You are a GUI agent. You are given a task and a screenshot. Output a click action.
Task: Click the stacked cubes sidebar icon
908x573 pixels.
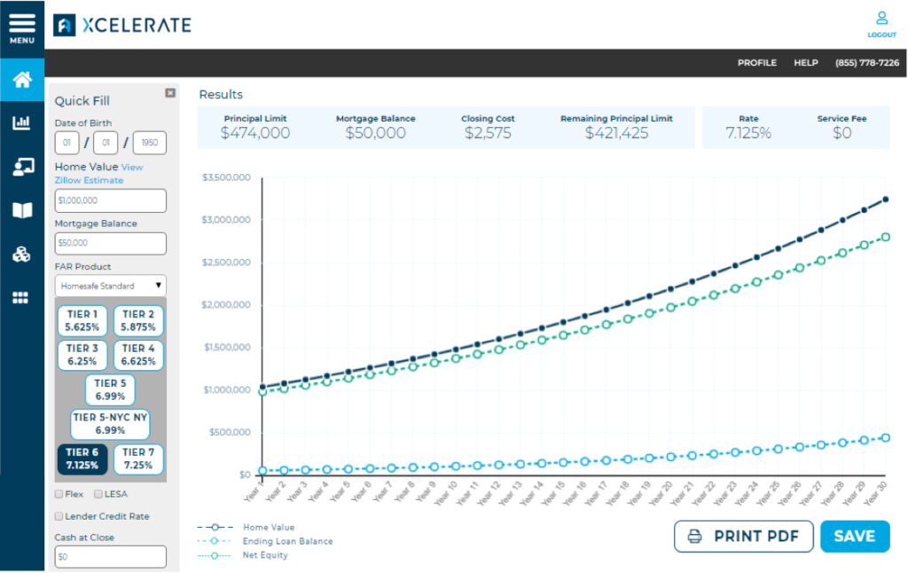point(22,255)
